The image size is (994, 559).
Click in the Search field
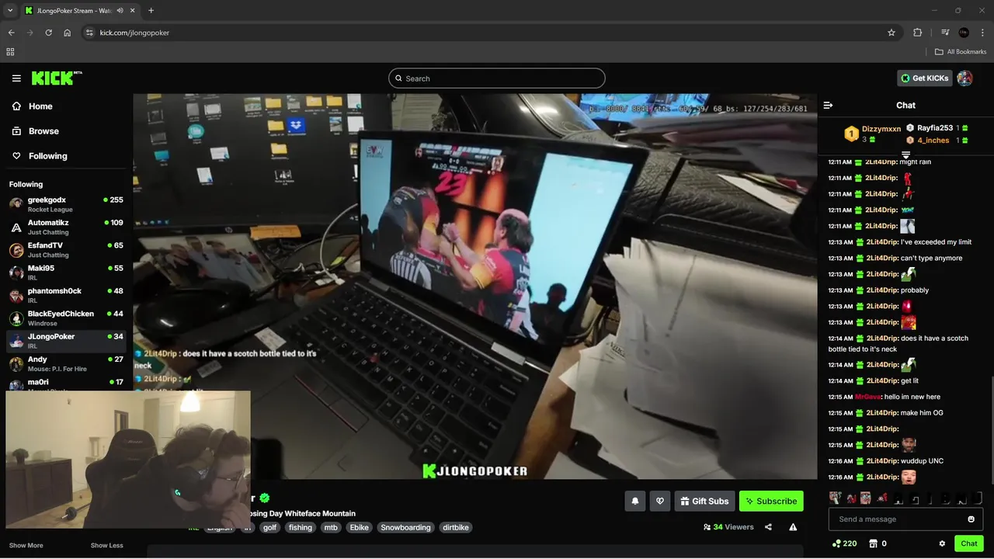click(x=497, y=78)
